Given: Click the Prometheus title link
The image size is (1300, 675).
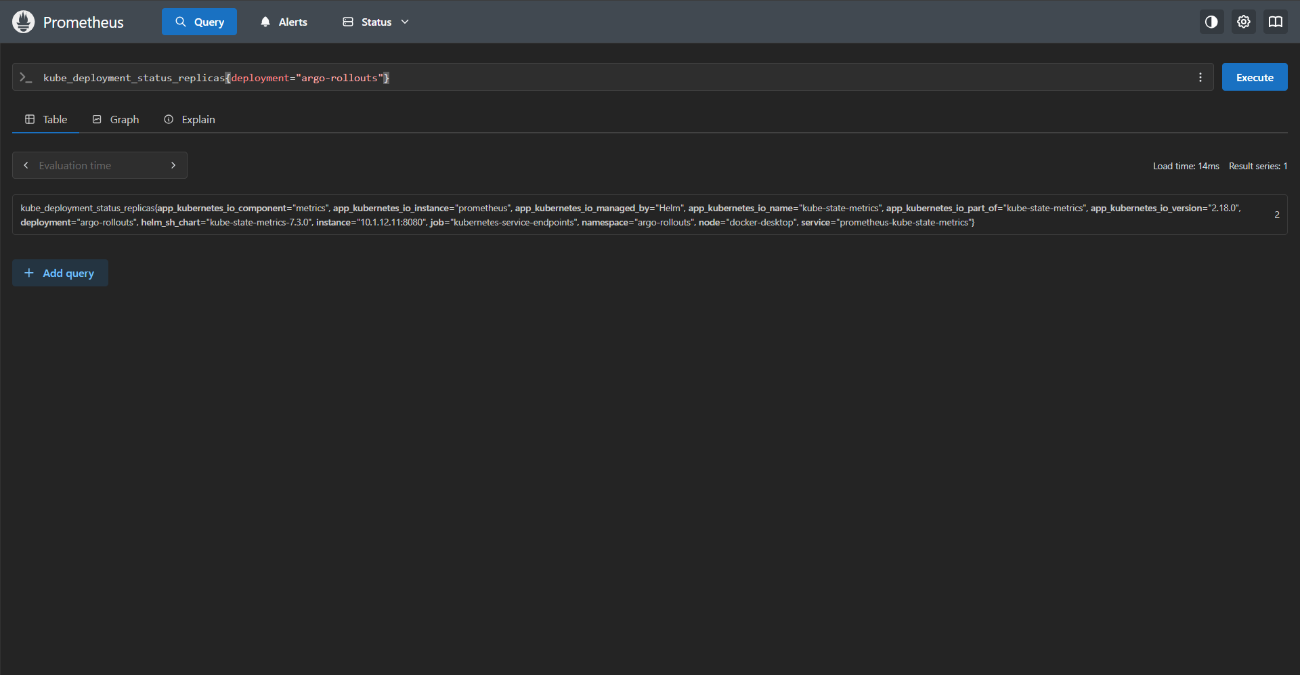Looking at the screenshot, I should [83, 22].
